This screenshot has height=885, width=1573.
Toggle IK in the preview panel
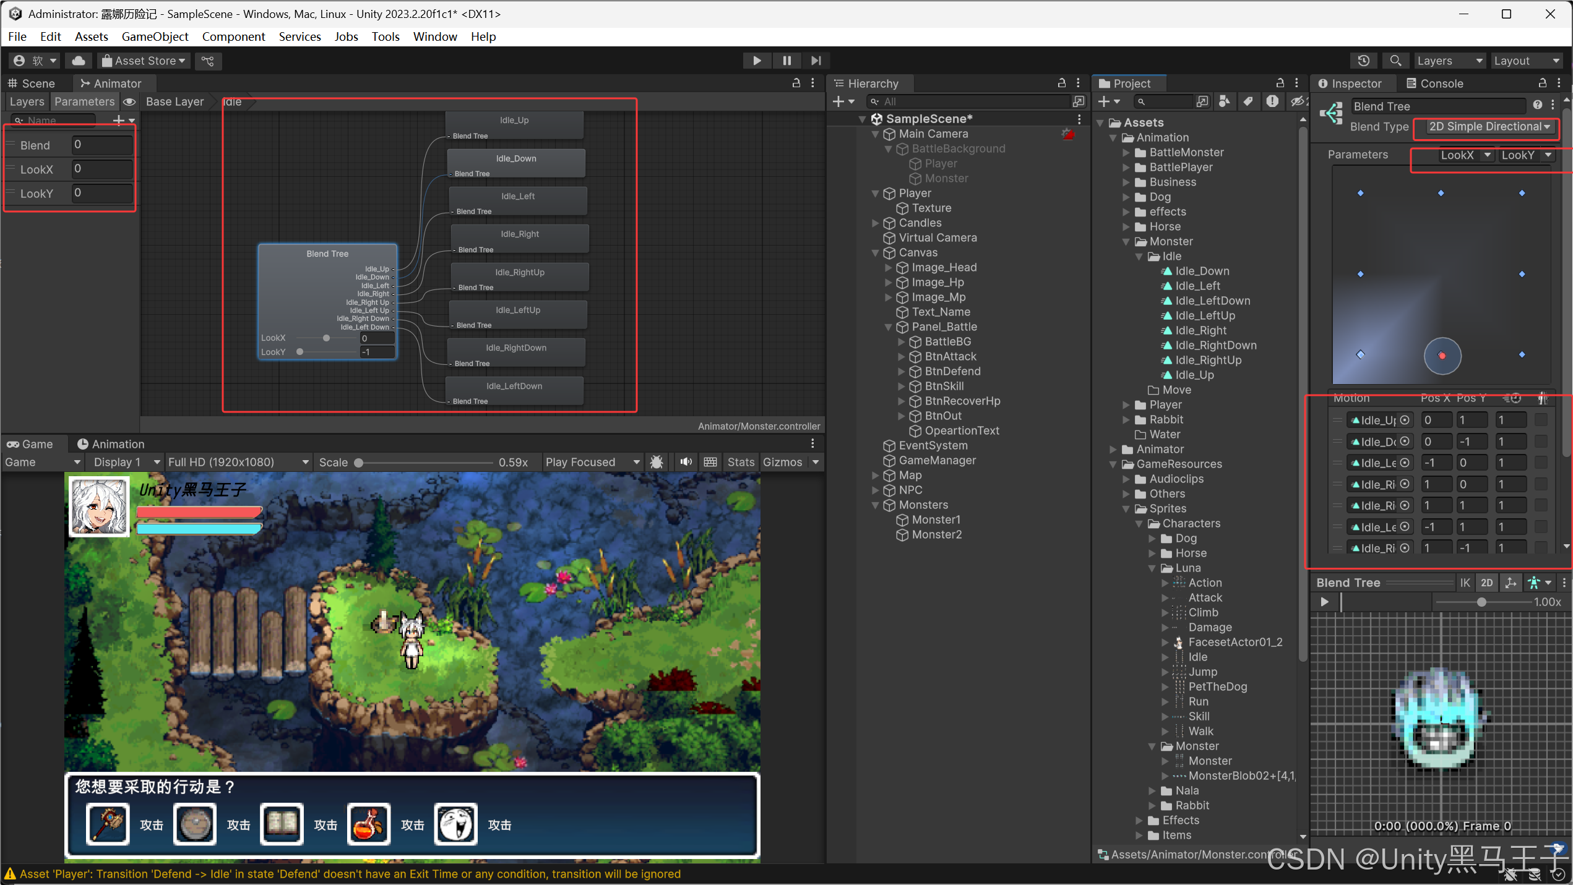pyautogui.click(x=1465, y=583)
